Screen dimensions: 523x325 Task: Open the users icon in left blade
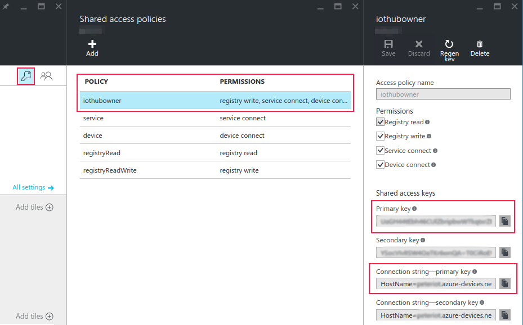(46, 76)
